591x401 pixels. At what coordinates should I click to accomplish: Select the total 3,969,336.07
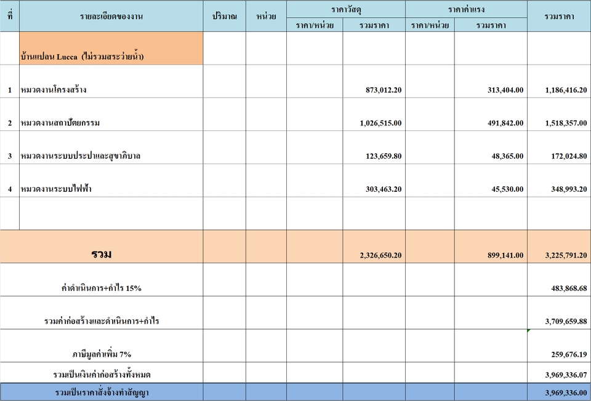point(566,375)
